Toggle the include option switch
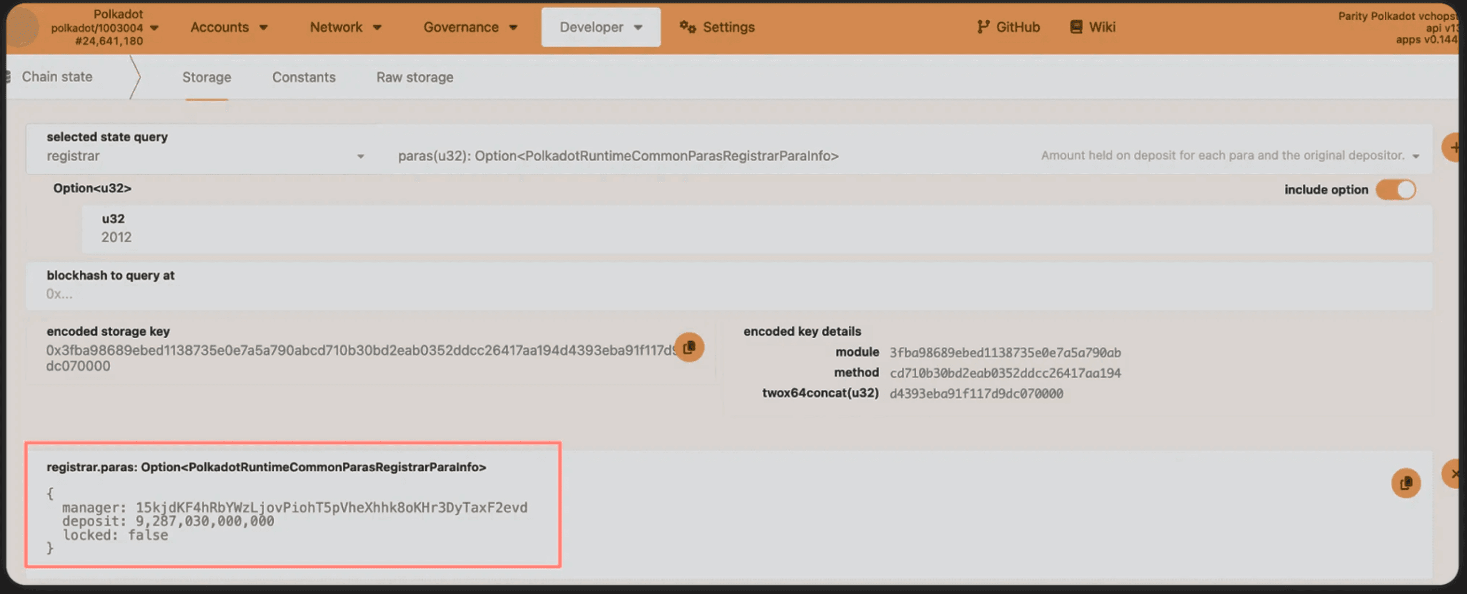The width and height of the screenshot is (1467, 594). [1395, 190]
